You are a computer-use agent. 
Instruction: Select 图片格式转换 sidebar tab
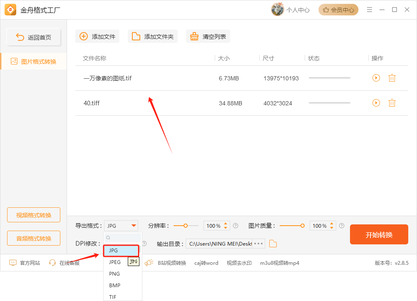click(x=34, y=62)
